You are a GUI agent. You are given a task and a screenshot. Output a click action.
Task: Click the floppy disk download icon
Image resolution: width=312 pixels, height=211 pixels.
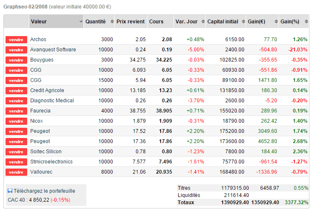coord(10,191)
